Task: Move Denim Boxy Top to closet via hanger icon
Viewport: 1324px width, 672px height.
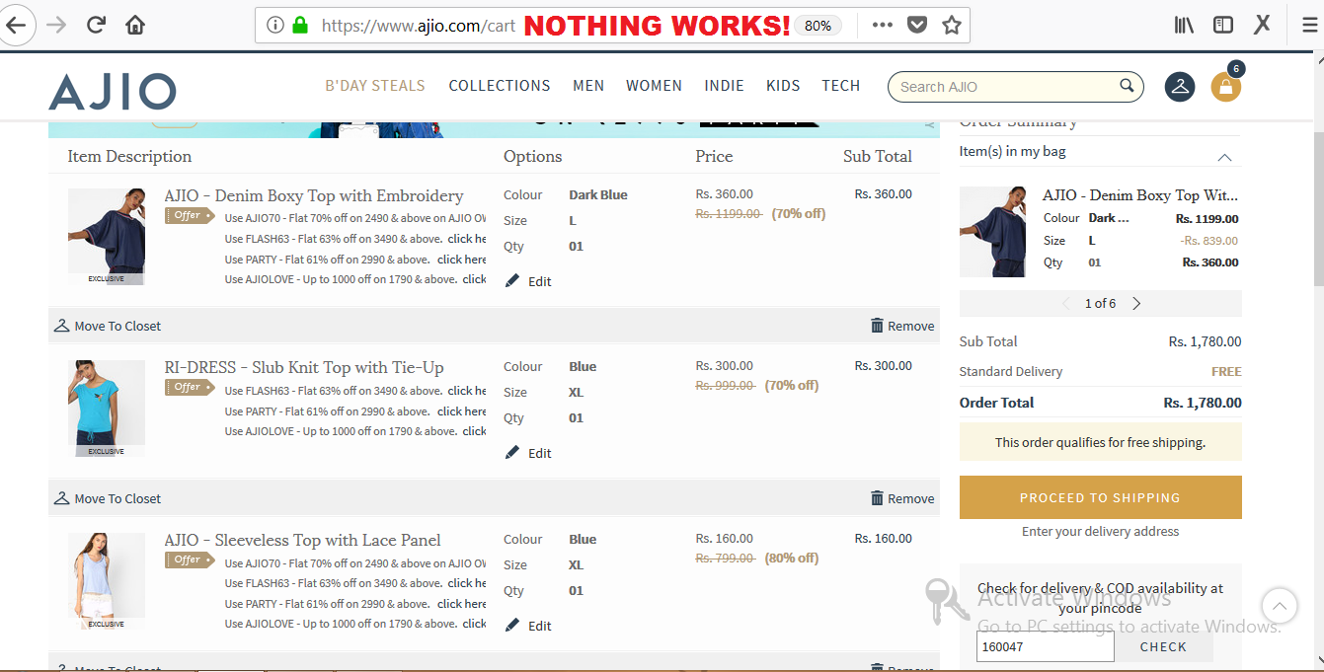Action: tap(59, 326)
